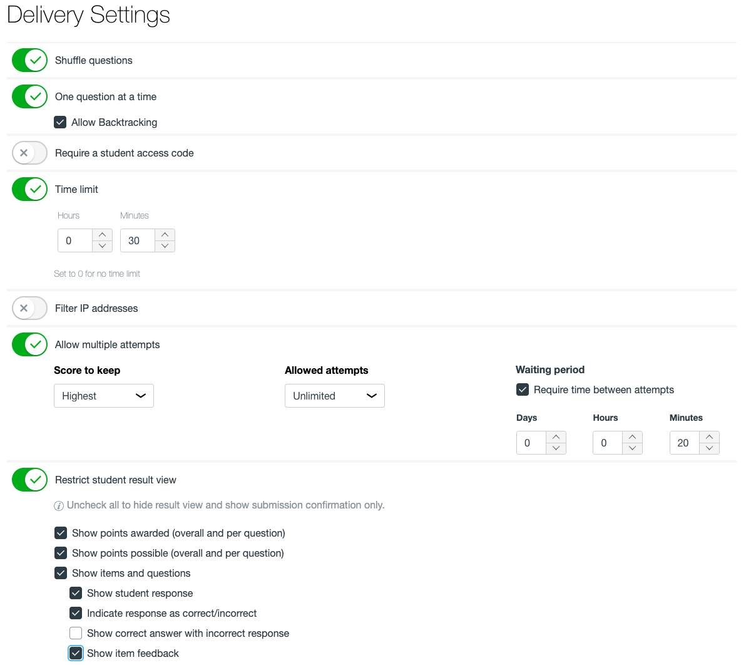Toggle One question at a time switch
This screenshot has height=665, width=746.
29,96
